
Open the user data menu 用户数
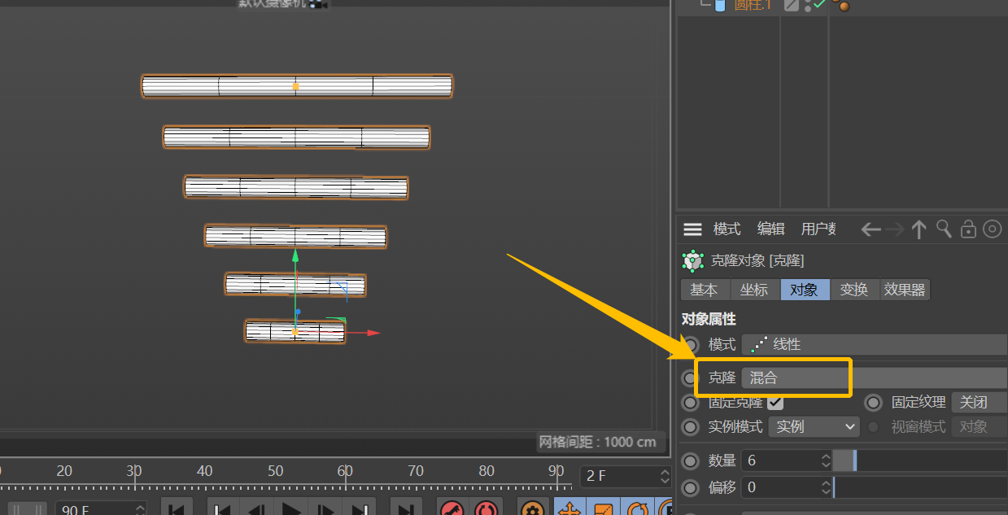(818, 229)
